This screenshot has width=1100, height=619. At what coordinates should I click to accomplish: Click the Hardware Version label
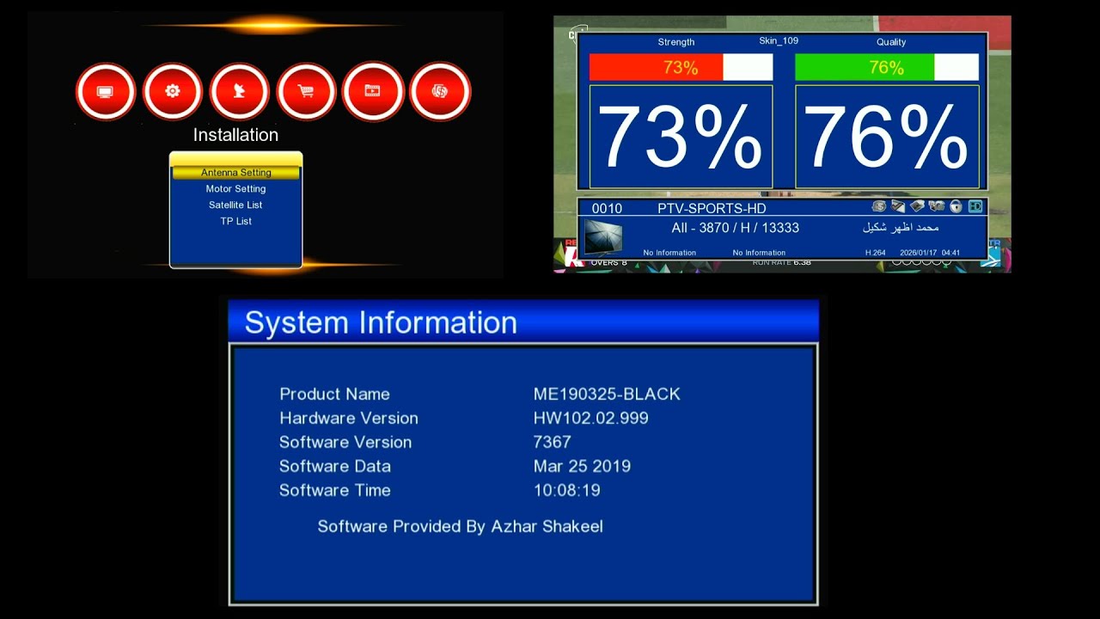pos(349,418)
